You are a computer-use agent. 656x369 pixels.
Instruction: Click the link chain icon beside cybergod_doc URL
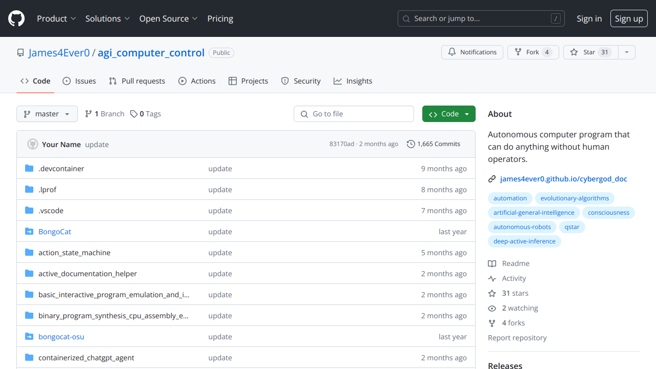[492, 179]
